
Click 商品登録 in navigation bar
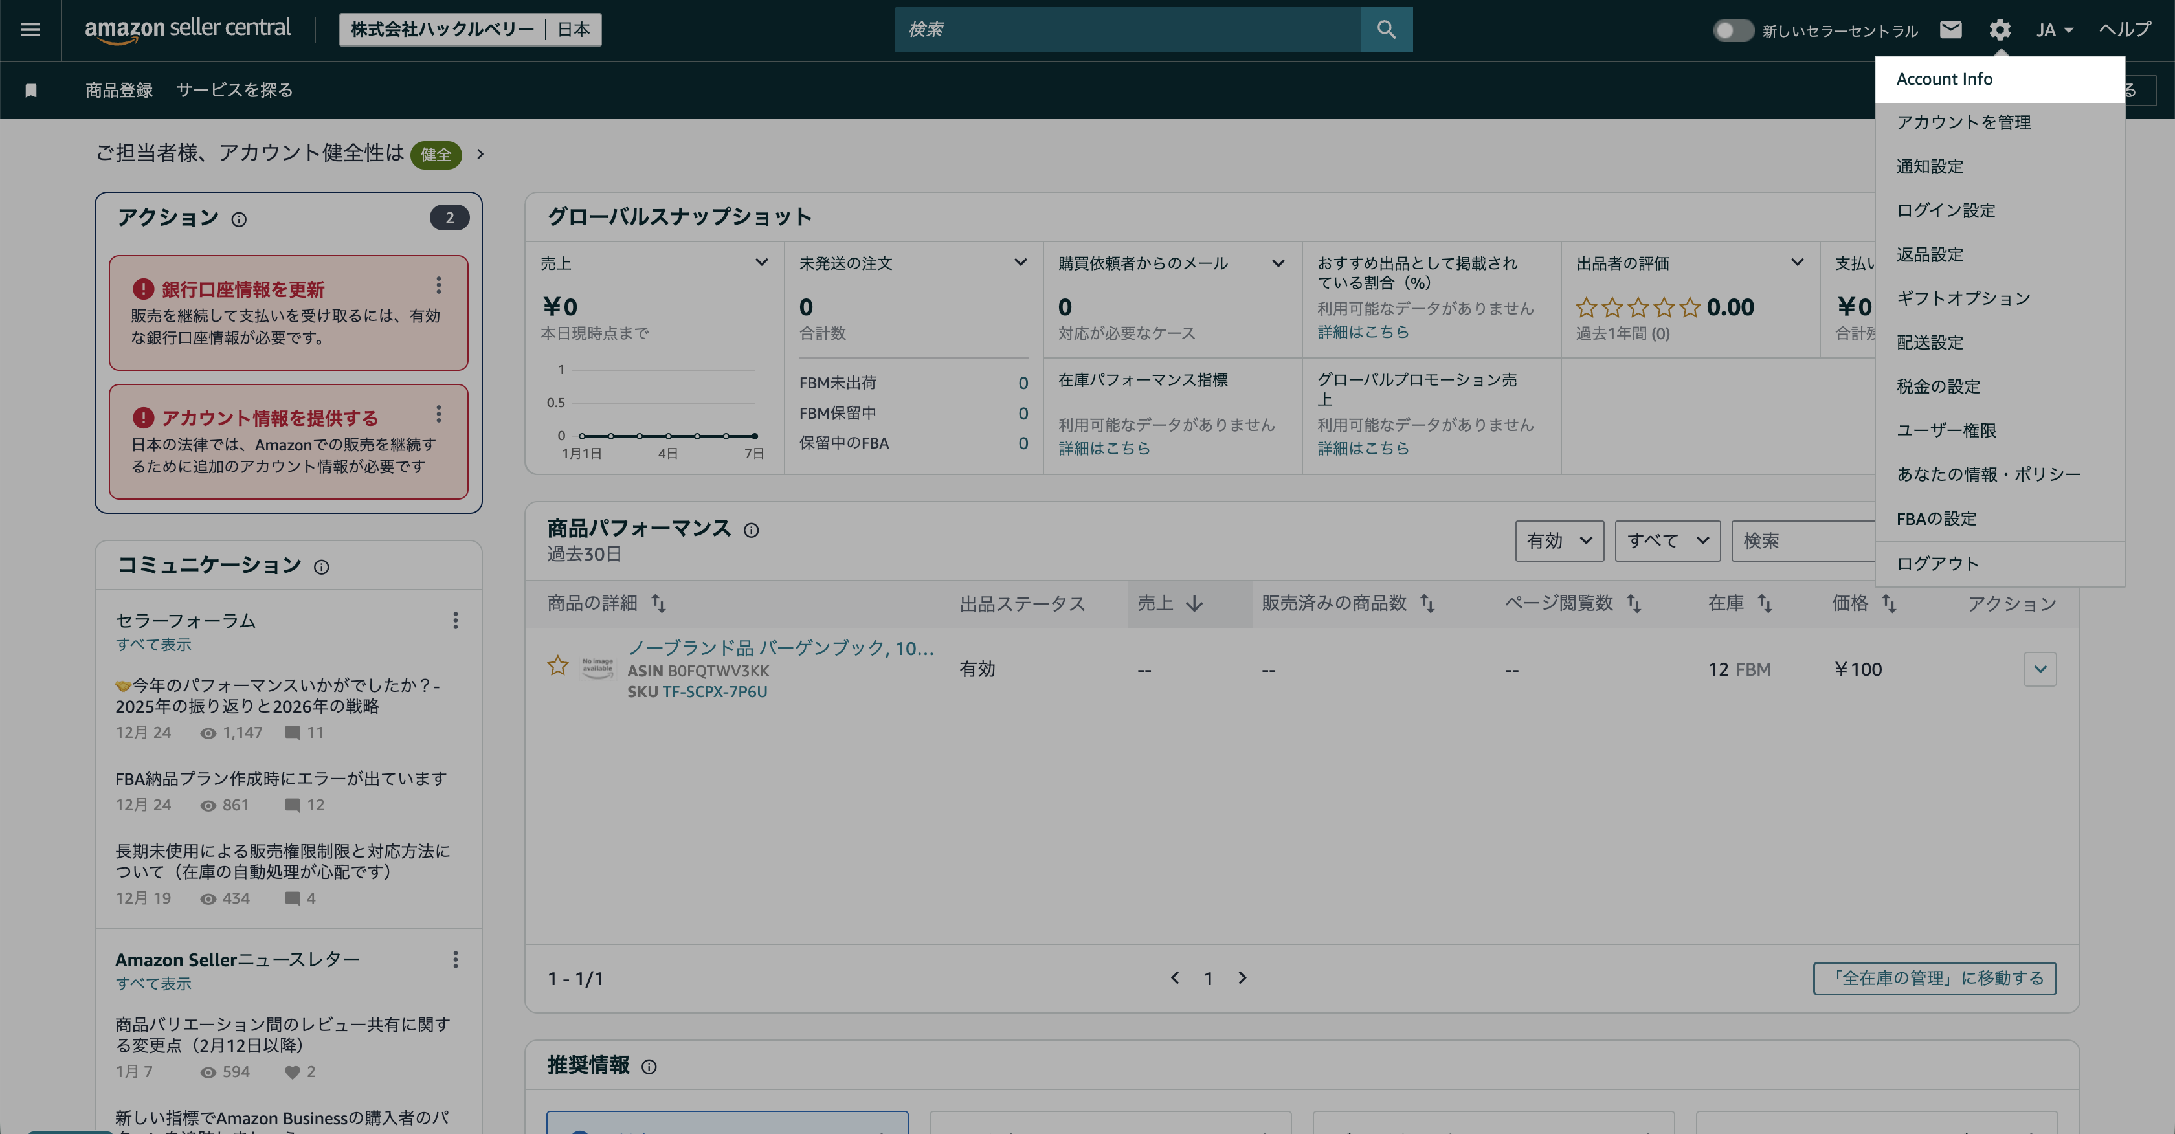tap(119, 91)
